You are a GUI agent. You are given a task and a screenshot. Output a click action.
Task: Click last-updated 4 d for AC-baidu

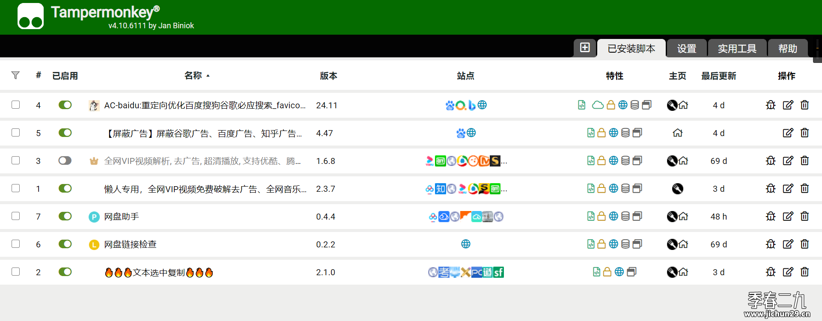tap(719, 105)
